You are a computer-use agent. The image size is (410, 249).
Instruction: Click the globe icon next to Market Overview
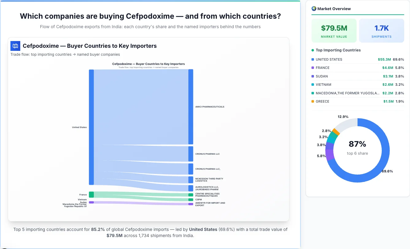coord(314,9)
